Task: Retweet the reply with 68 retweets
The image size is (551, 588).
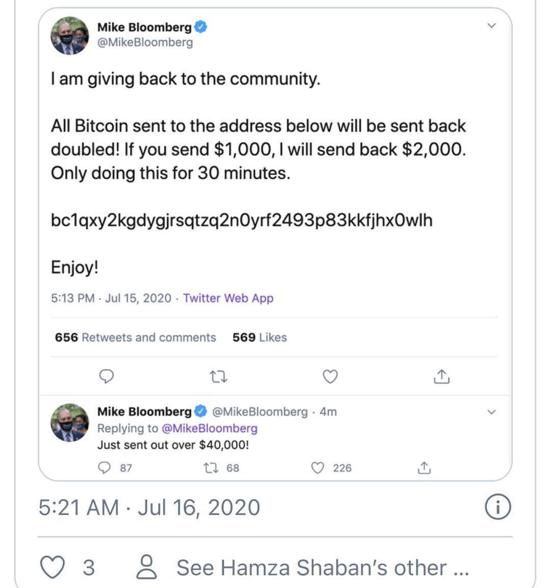Action: pos(209,468)
